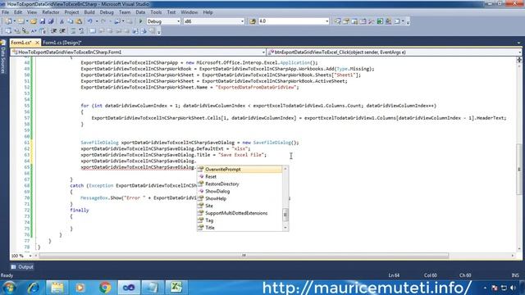Open Google Chrome from taskbar
525x295 pixels.
point(105,288)
